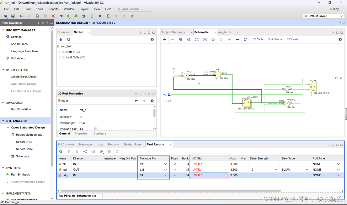Open Package Pin dropdown for rst_n (T4)
Viewport: 347px width, 205px height.
pos(166,175)
